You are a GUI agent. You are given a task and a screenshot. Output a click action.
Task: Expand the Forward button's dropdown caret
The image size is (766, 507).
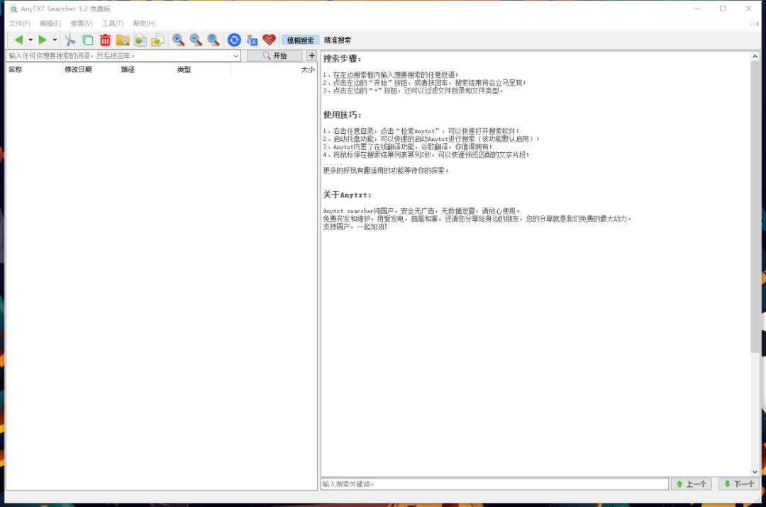(x=53, y=40)
